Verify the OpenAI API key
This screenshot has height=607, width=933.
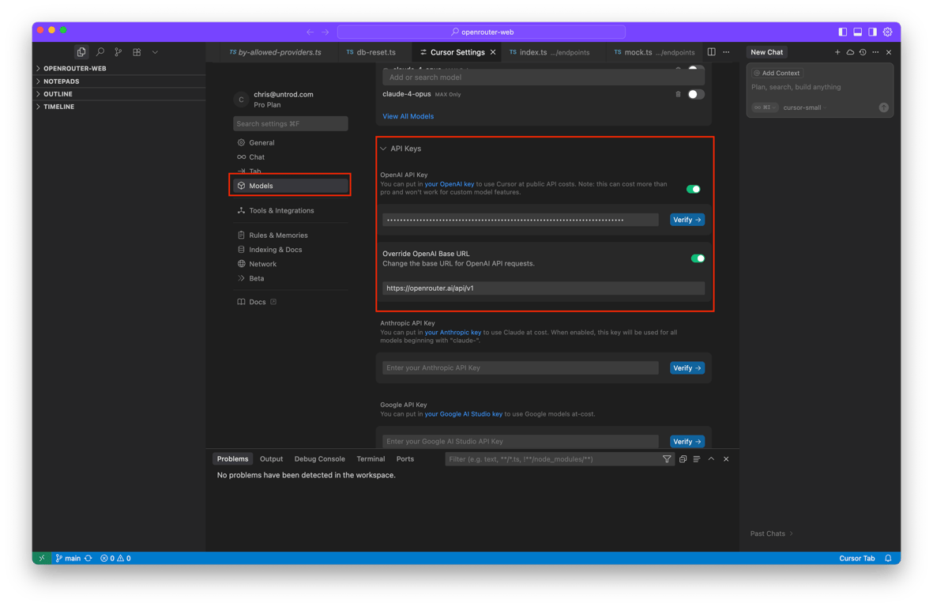tap(687, 220)
